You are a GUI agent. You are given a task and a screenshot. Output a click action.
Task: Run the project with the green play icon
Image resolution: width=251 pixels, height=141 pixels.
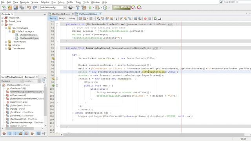pos(90,7)
